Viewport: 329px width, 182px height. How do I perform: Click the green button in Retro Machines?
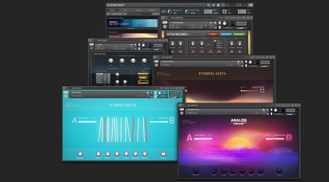tap(239, 34)
